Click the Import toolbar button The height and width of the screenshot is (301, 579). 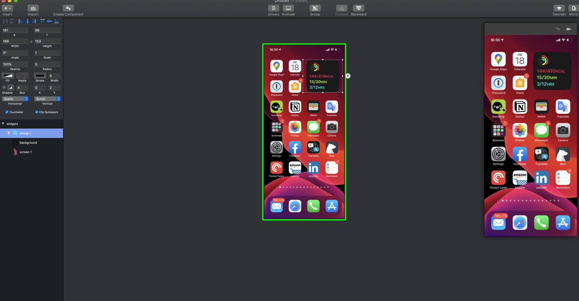click(x=33, y=8)
